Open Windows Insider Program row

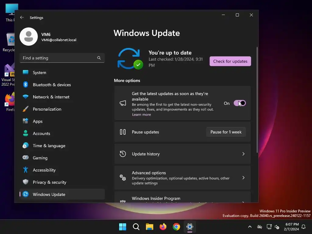182,197
